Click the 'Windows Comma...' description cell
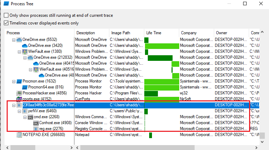The image size is (269, 150). tap(91, 117)
